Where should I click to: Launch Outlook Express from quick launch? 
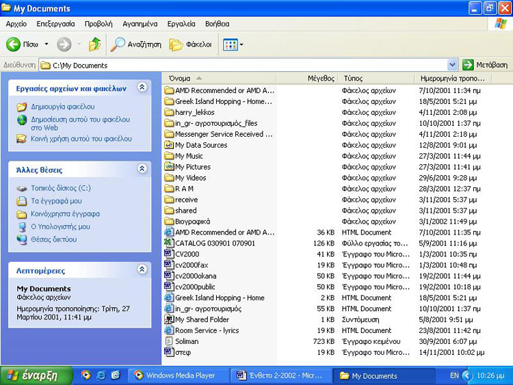point(116,375)
